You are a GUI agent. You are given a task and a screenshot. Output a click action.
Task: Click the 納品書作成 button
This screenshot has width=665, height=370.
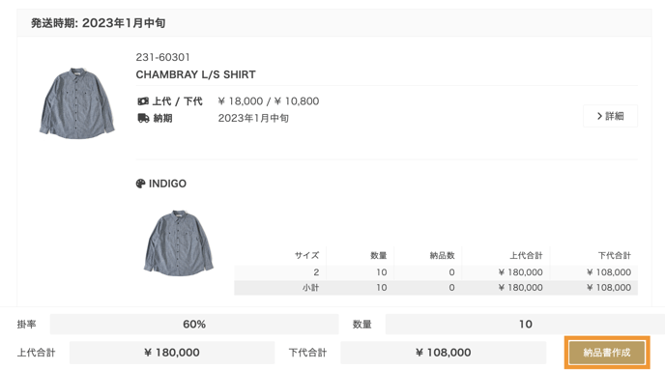pos(607,353)
